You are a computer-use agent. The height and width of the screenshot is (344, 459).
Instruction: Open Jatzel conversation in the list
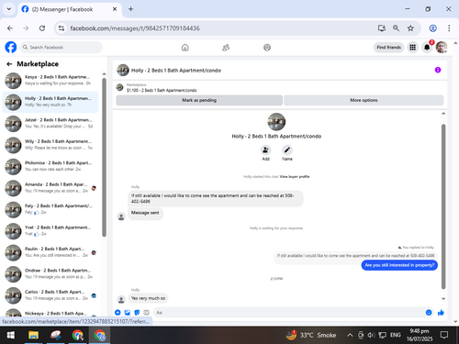(x=51, y=124)
